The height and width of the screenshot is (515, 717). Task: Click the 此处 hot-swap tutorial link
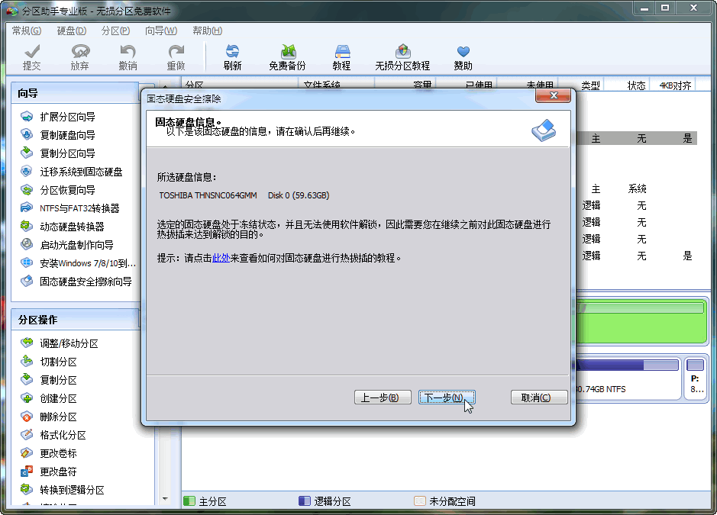[x=221, y=258]
